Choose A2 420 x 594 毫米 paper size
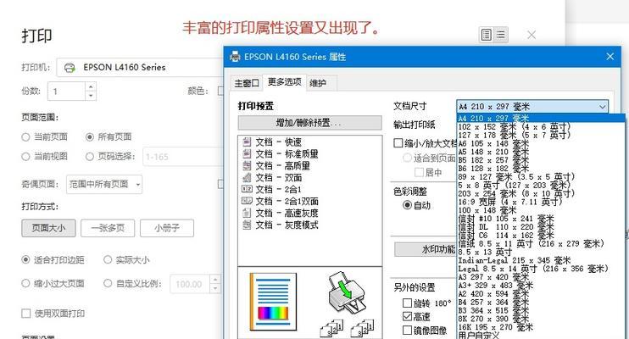Viewport: 629px width, 339px height. 541,294
